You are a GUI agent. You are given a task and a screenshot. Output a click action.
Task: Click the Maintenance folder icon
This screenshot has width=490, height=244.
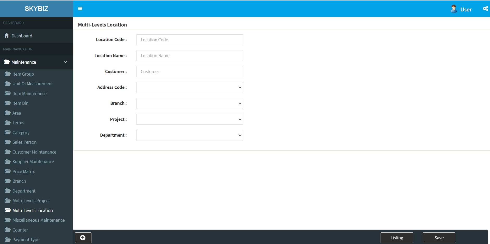pyautogui.click(x=7, y=62)
